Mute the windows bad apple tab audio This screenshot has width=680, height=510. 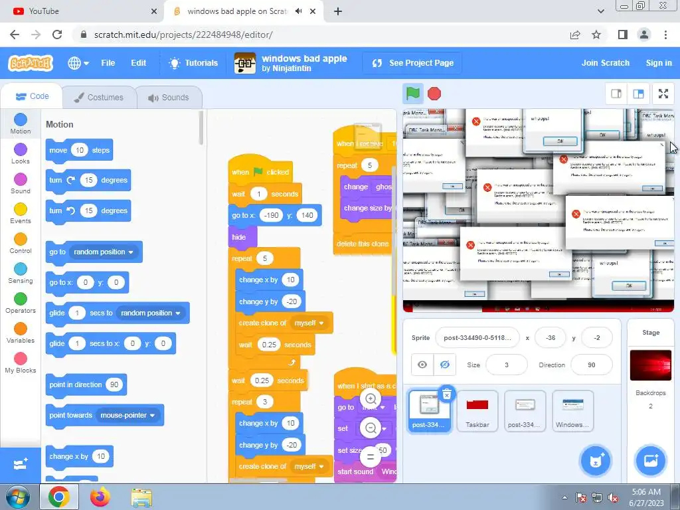[298, 11]
